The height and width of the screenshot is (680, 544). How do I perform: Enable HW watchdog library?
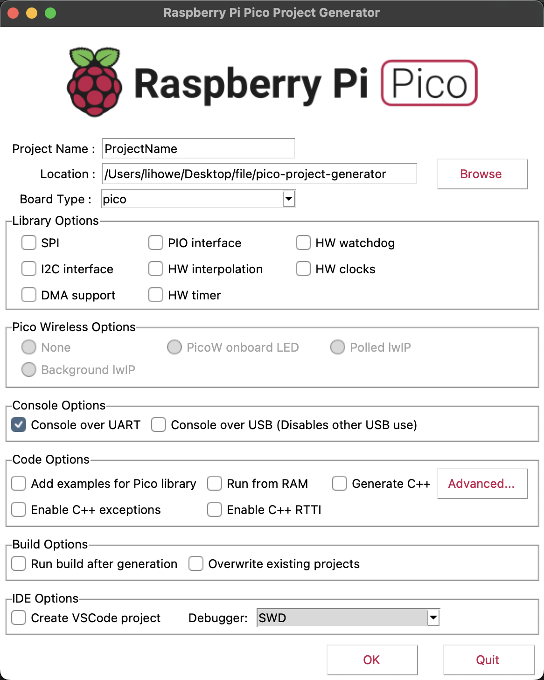303,243
